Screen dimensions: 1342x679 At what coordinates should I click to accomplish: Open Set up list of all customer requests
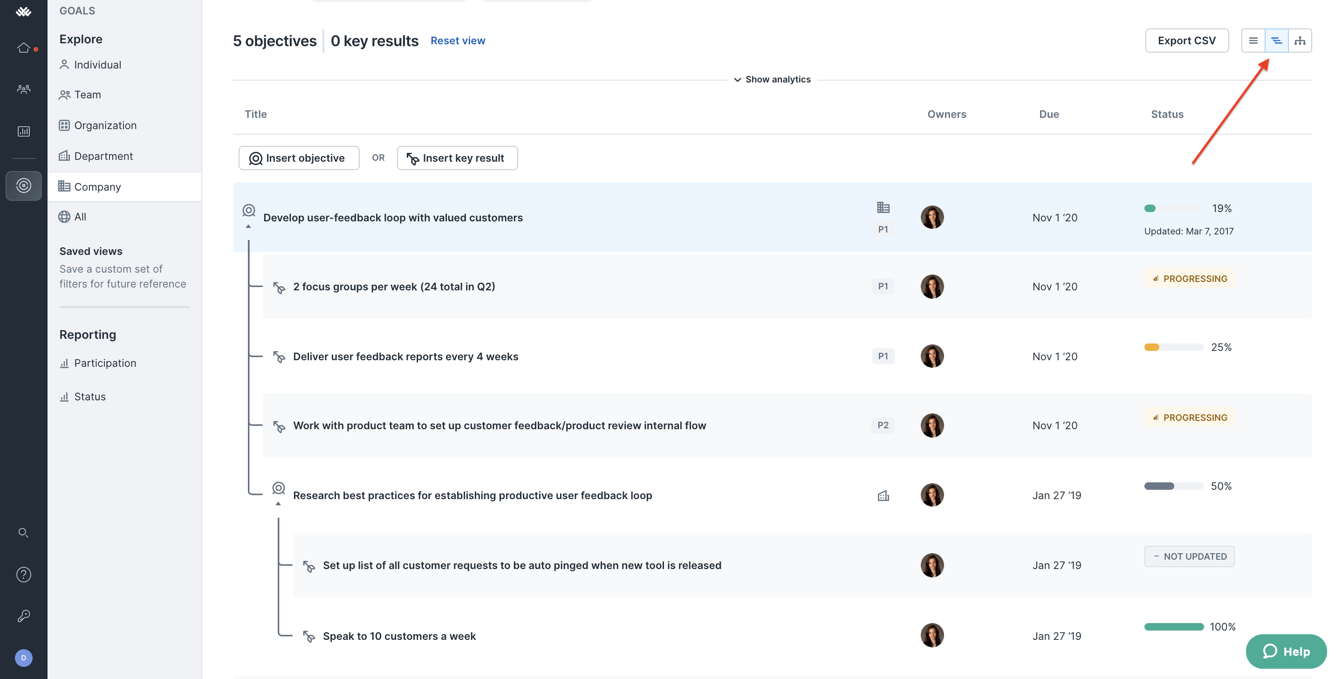tap(522, 565)
